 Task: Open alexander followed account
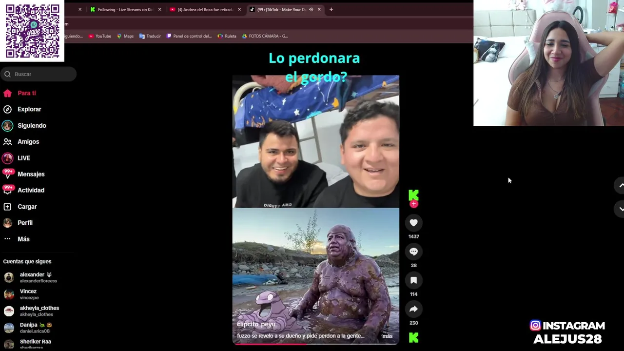pos(30,277)
